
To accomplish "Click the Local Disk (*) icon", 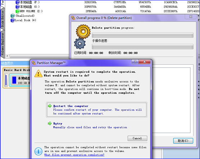I will tap(13, 21).
